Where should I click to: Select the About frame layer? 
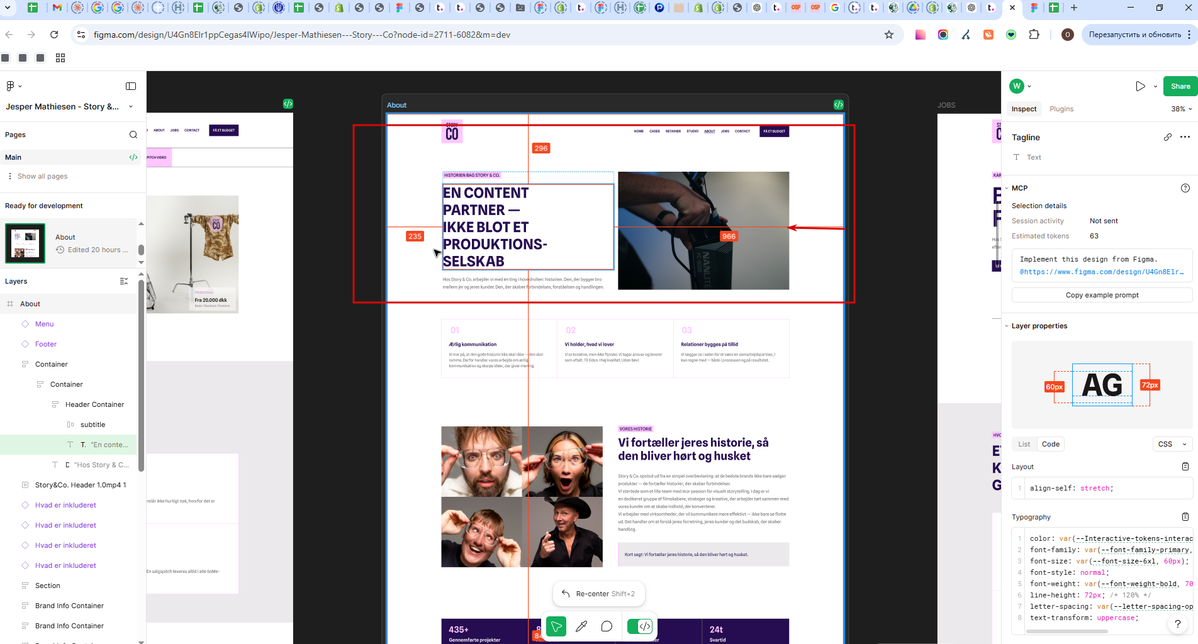68,304
